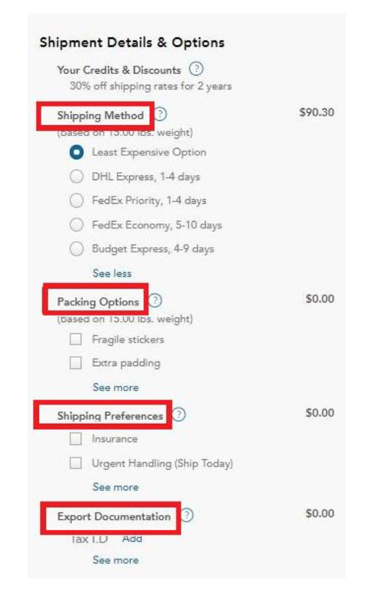Viewport: 368px width, 602px height.
Task: Enable Fragile stickers checkbox
Action: (76, 339)
